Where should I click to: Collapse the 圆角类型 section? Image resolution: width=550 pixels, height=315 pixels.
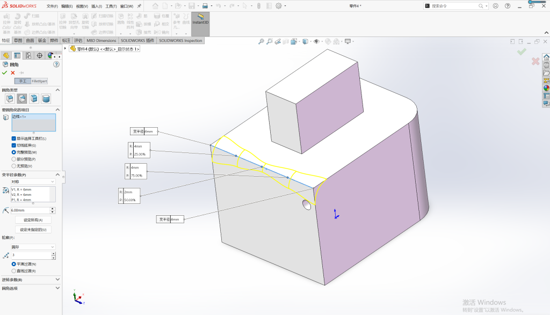tap(57, 90)
